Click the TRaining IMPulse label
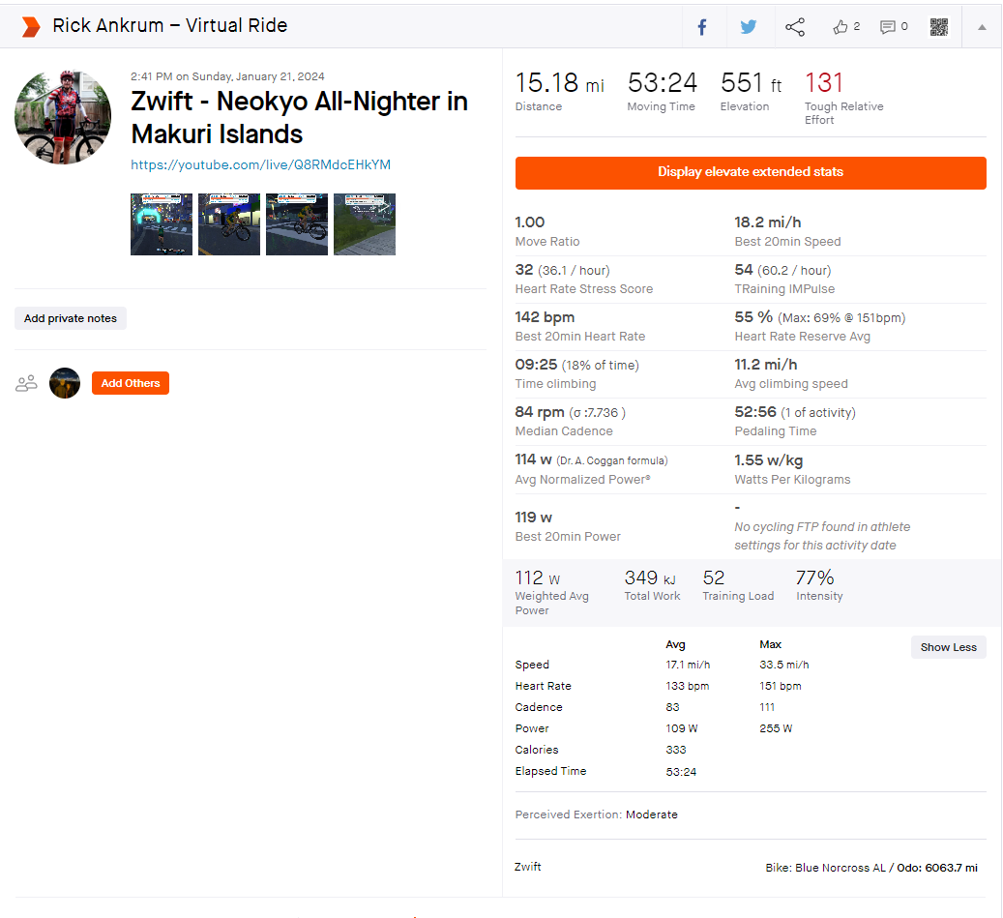 (x=784, y=289)
